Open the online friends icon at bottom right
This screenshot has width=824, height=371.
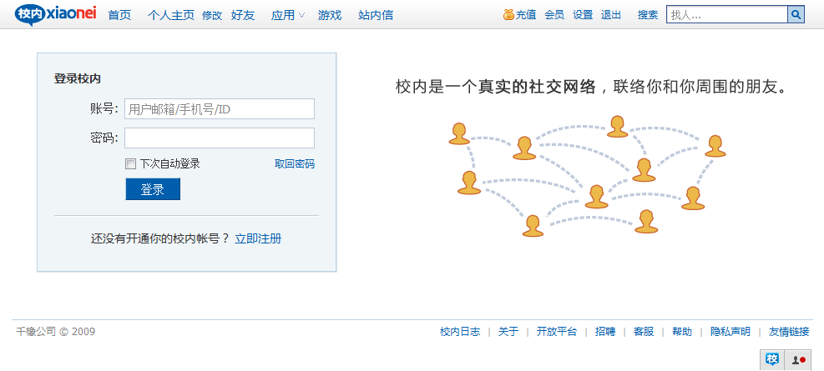tap(798, 360)
